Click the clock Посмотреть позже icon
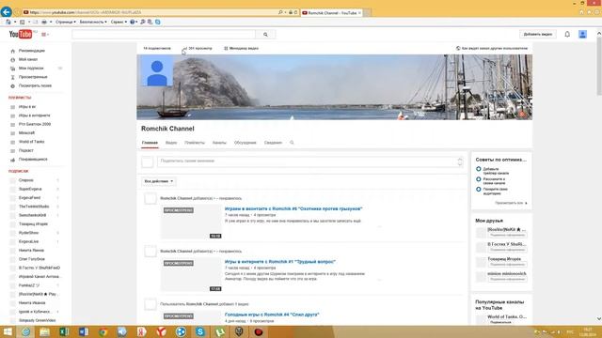602x338 pixels. (x=12, y=85)
